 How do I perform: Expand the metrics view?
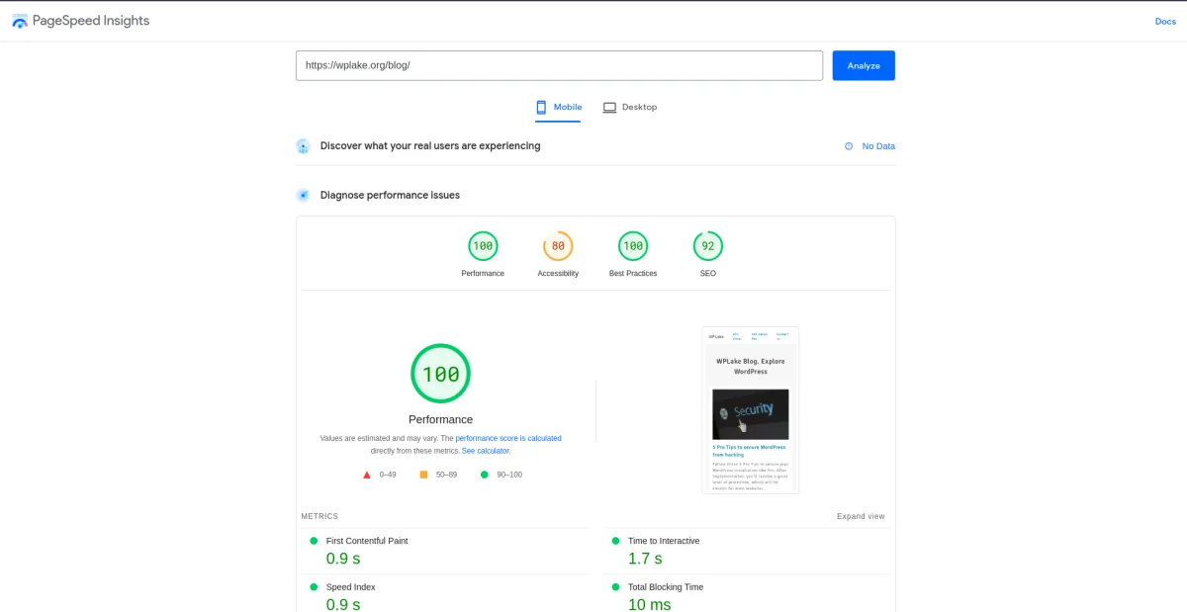pos(861,516)
